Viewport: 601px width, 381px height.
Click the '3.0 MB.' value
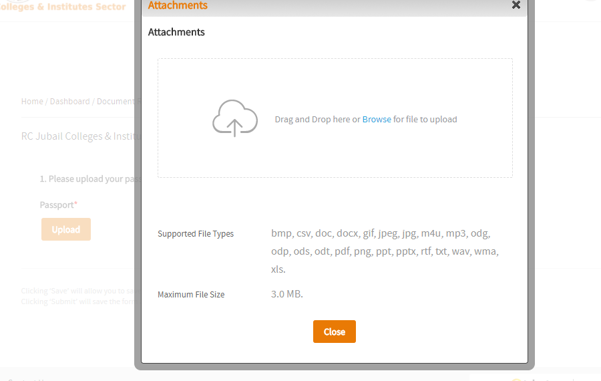287,294
